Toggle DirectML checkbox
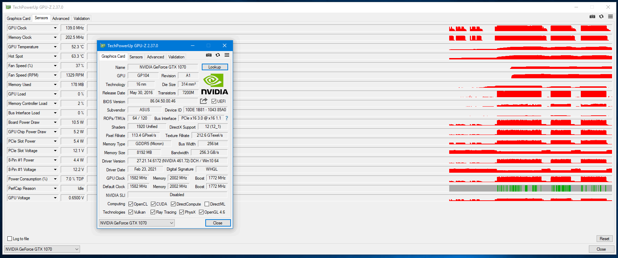The width and height of the screenshot is (618, 258). (207, 204)
